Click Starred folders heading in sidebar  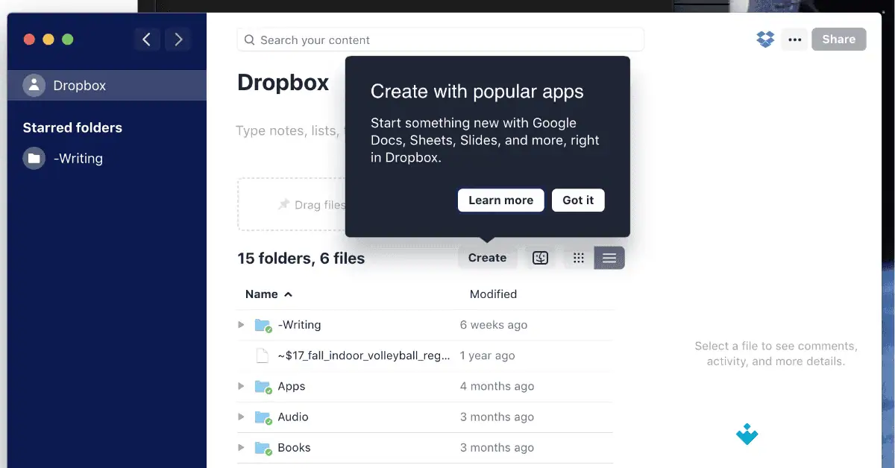coord(72,127)
